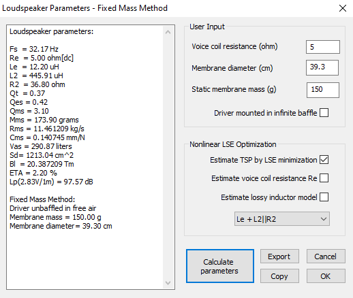353x298 pixels.
Task: Cancel the Fixed Mass Method dialog
Action: (x=326, y=256)
